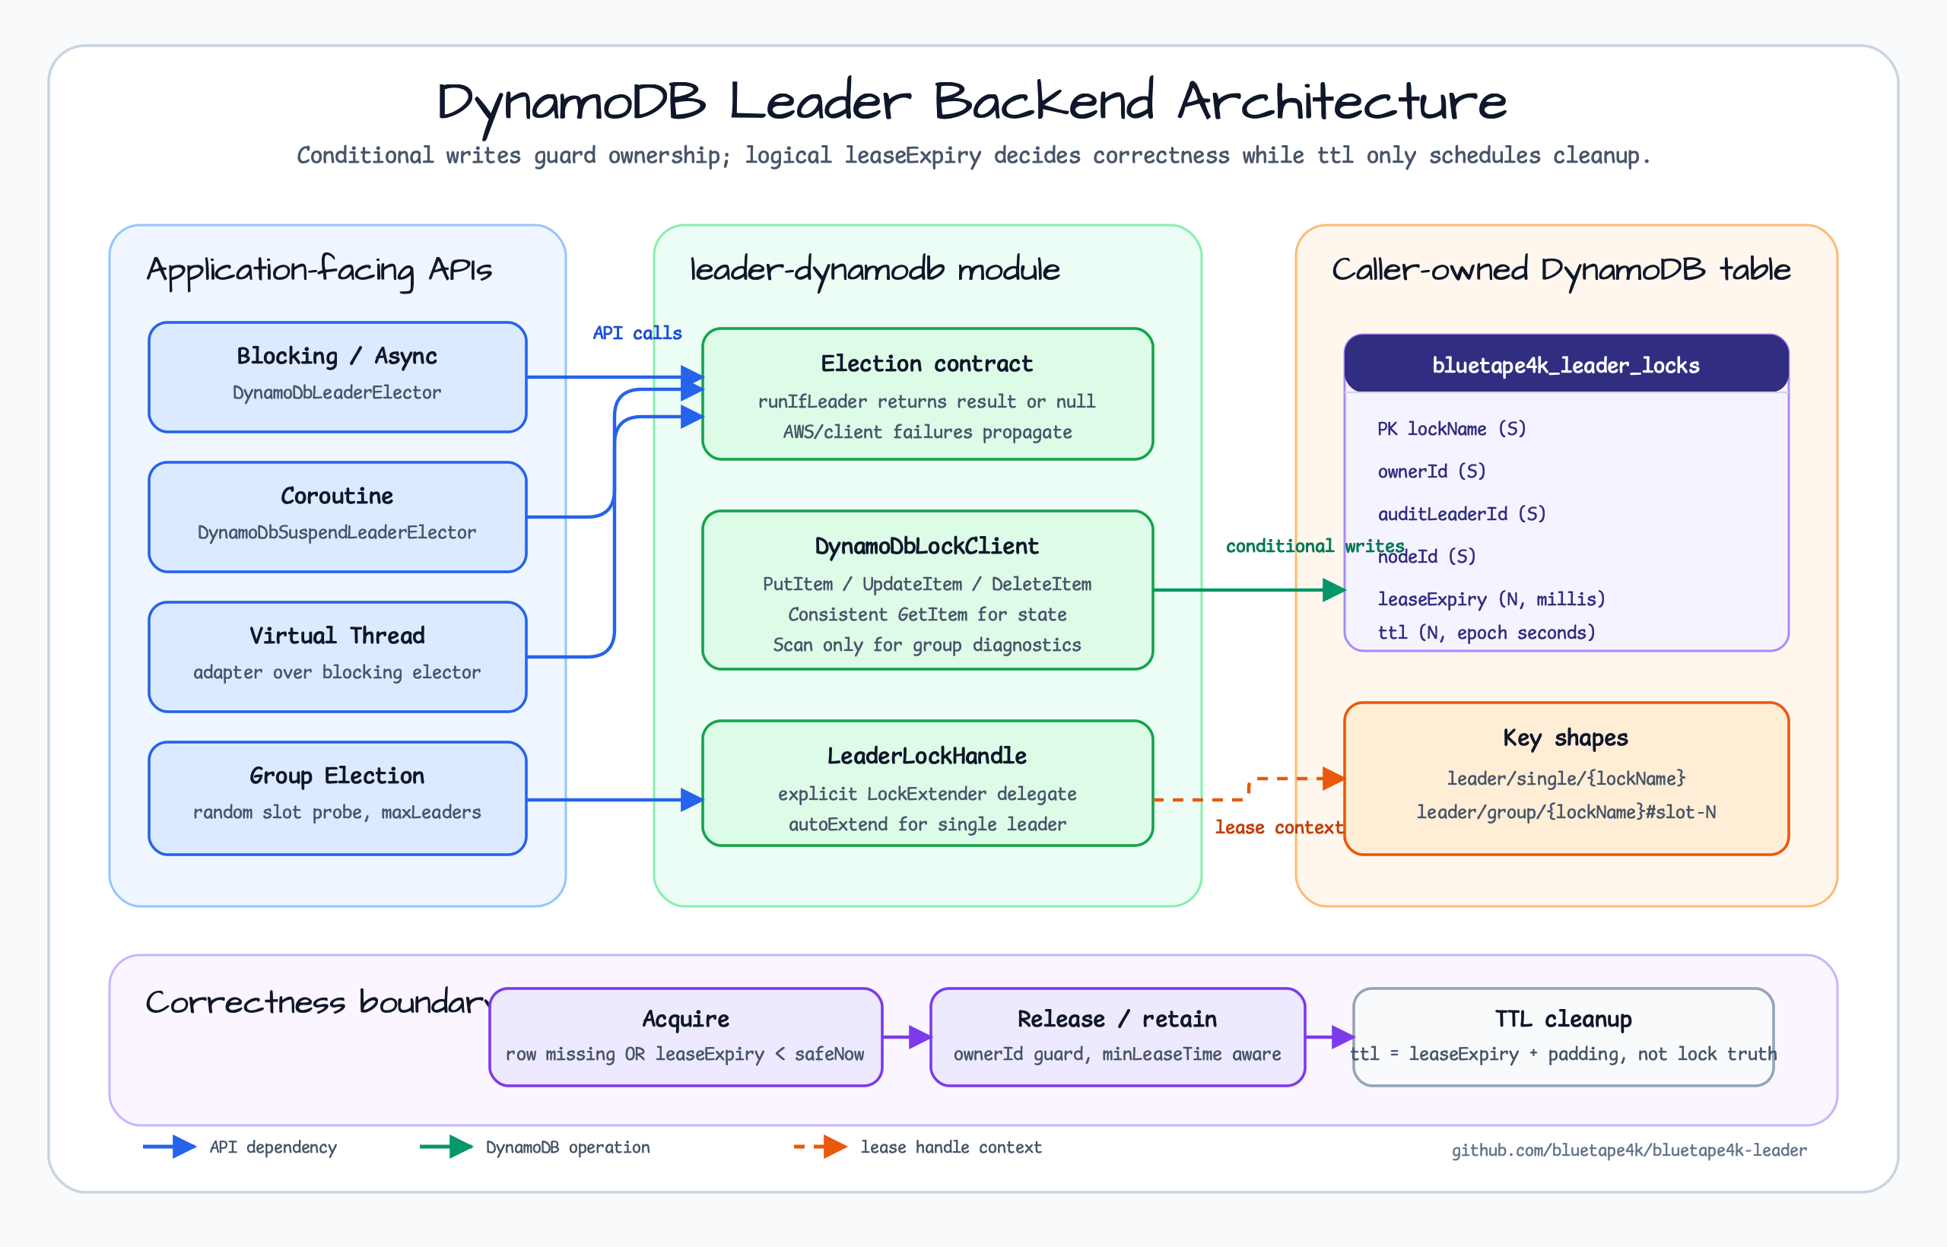Click the 'API calls' arrow label
Image resolution: width=1947 pixels, height=1247 pixels.
click(x=637, y=333)
